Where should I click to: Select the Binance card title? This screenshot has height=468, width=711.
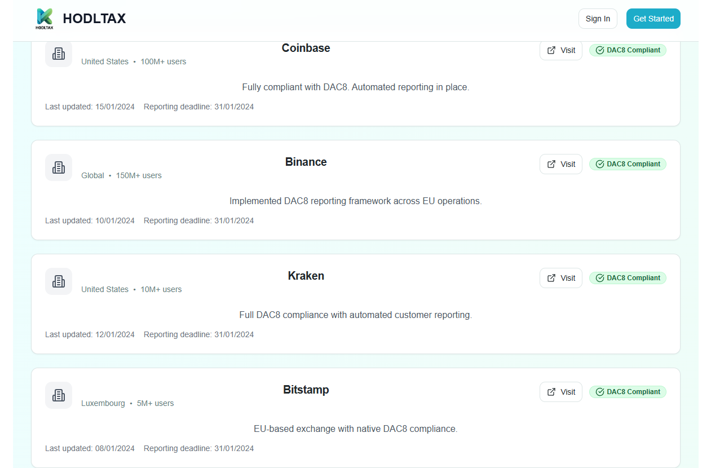click(x=306, y=162)
